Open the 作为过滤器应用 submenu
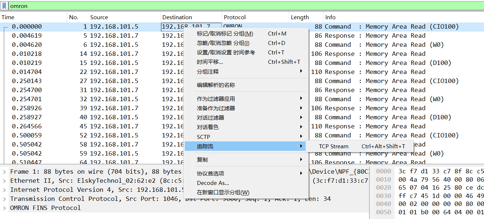Viewport: 484px width, 219px height. pyautogui.click(x=246, y=99)
